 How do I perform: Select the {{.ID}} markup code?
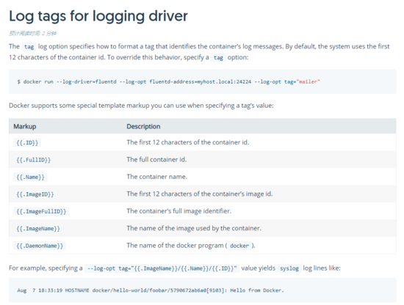(27, 143)
